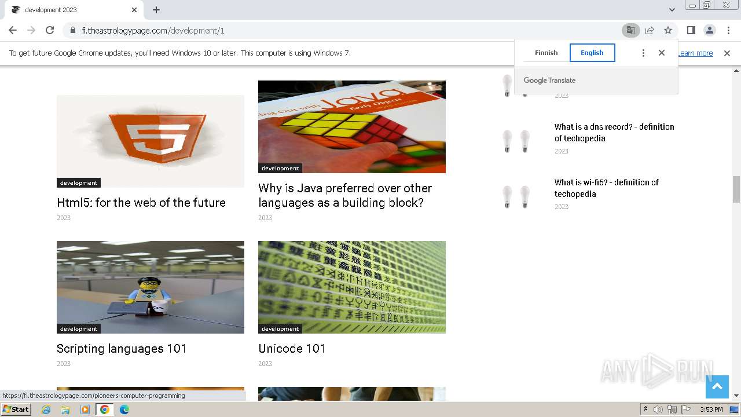Close the Google Translate popup
The width and height of the screenshot is (741, 417).
click(x=662, y=53)
